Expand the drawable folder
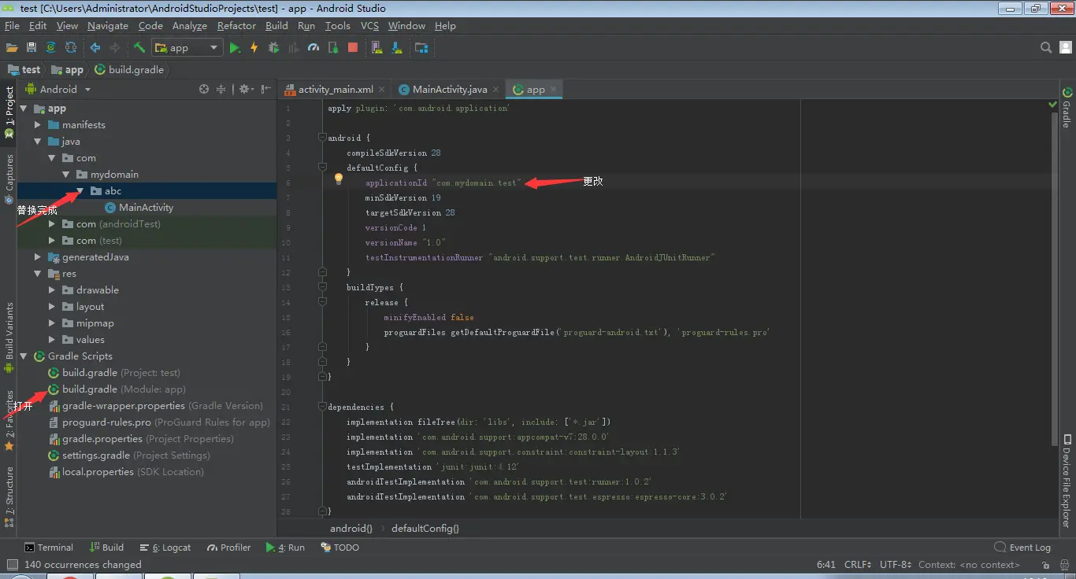This screenshot has height=579, width=1076. pyautogui.click(x=52, y=290)
